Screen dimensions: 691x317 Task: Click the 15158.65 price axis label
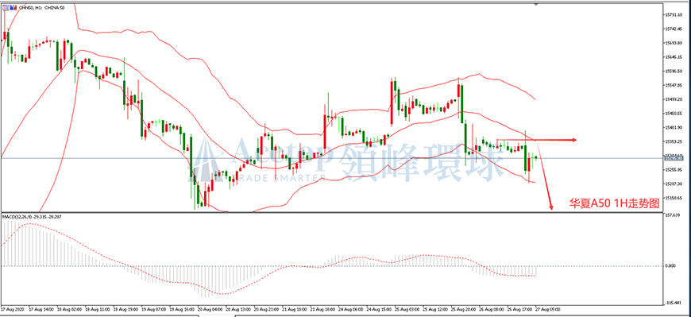coord(673,198)
